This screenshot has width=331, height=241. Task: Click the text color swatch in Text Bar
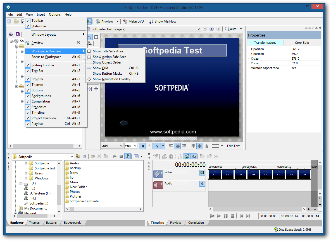click(x=215, y=146)
